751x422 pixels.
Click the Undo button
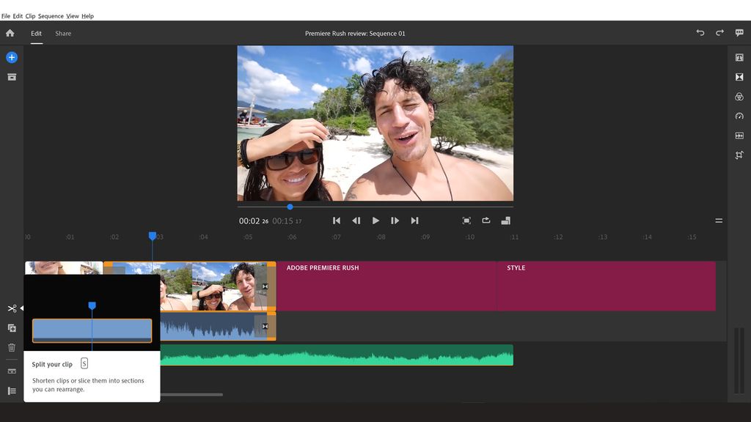click(700, 33)
